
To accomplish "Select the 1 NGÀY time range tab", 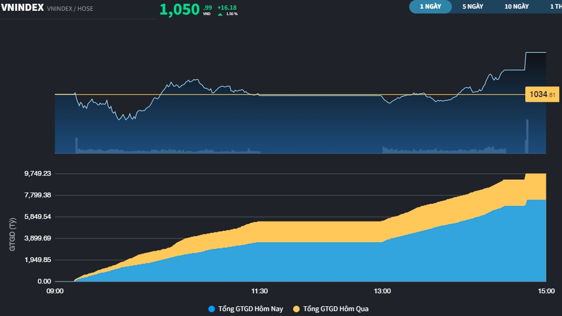I will [430, 6].
